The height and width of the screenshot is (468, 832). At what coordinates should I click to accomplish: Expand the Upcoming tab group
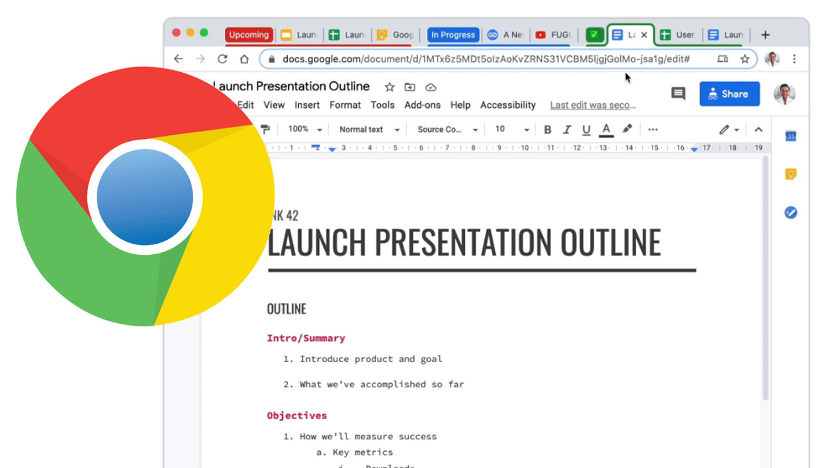pyautogui.click(x=248, y=35)
